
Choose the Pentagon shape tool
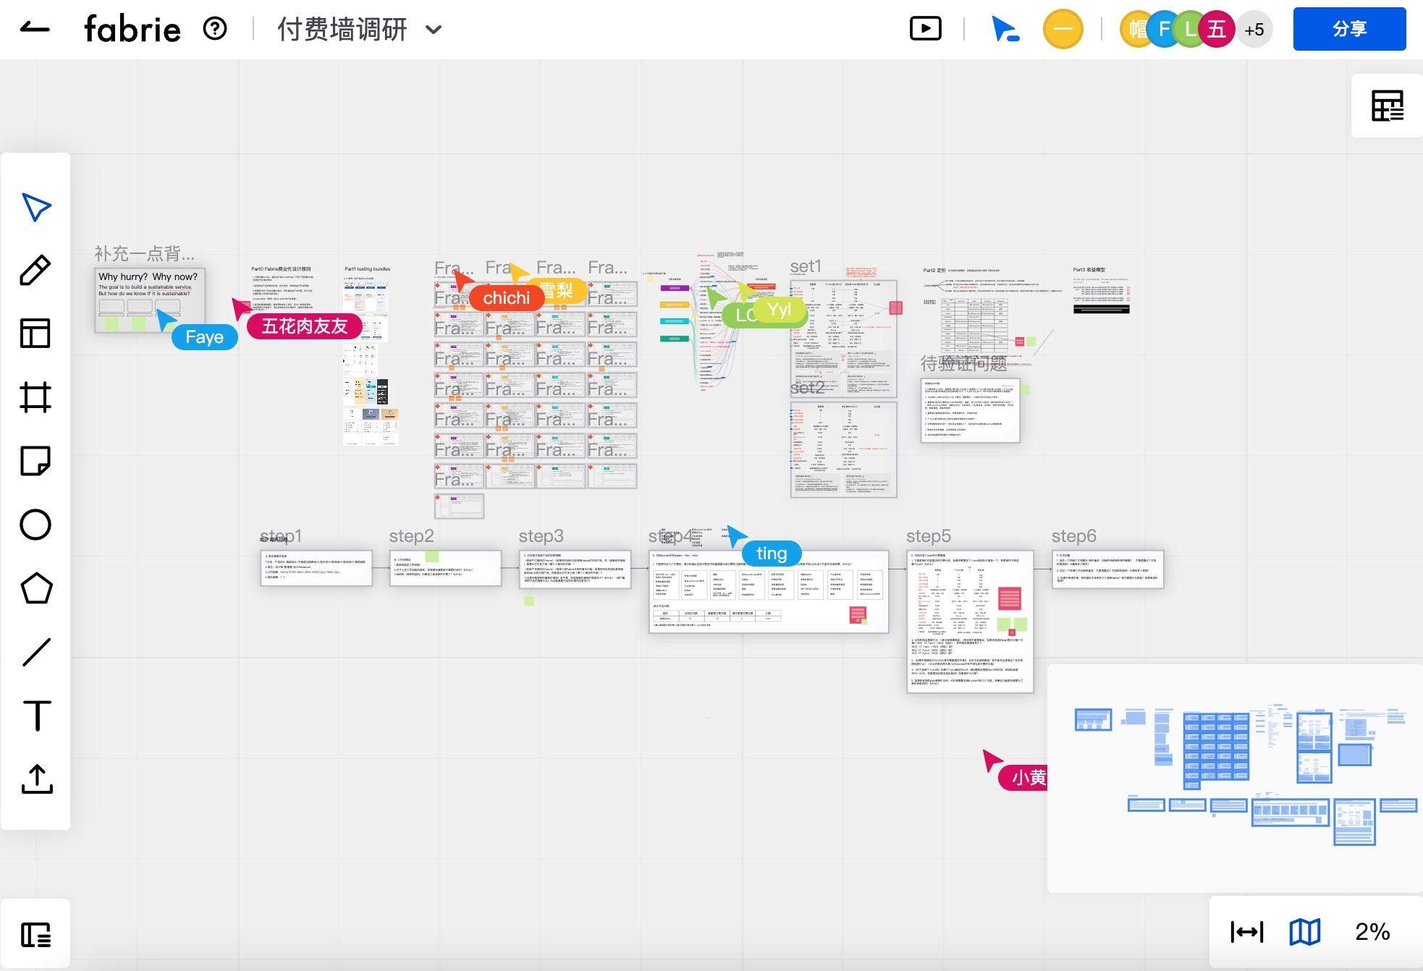pyautogui.click(x=35, y=588)
